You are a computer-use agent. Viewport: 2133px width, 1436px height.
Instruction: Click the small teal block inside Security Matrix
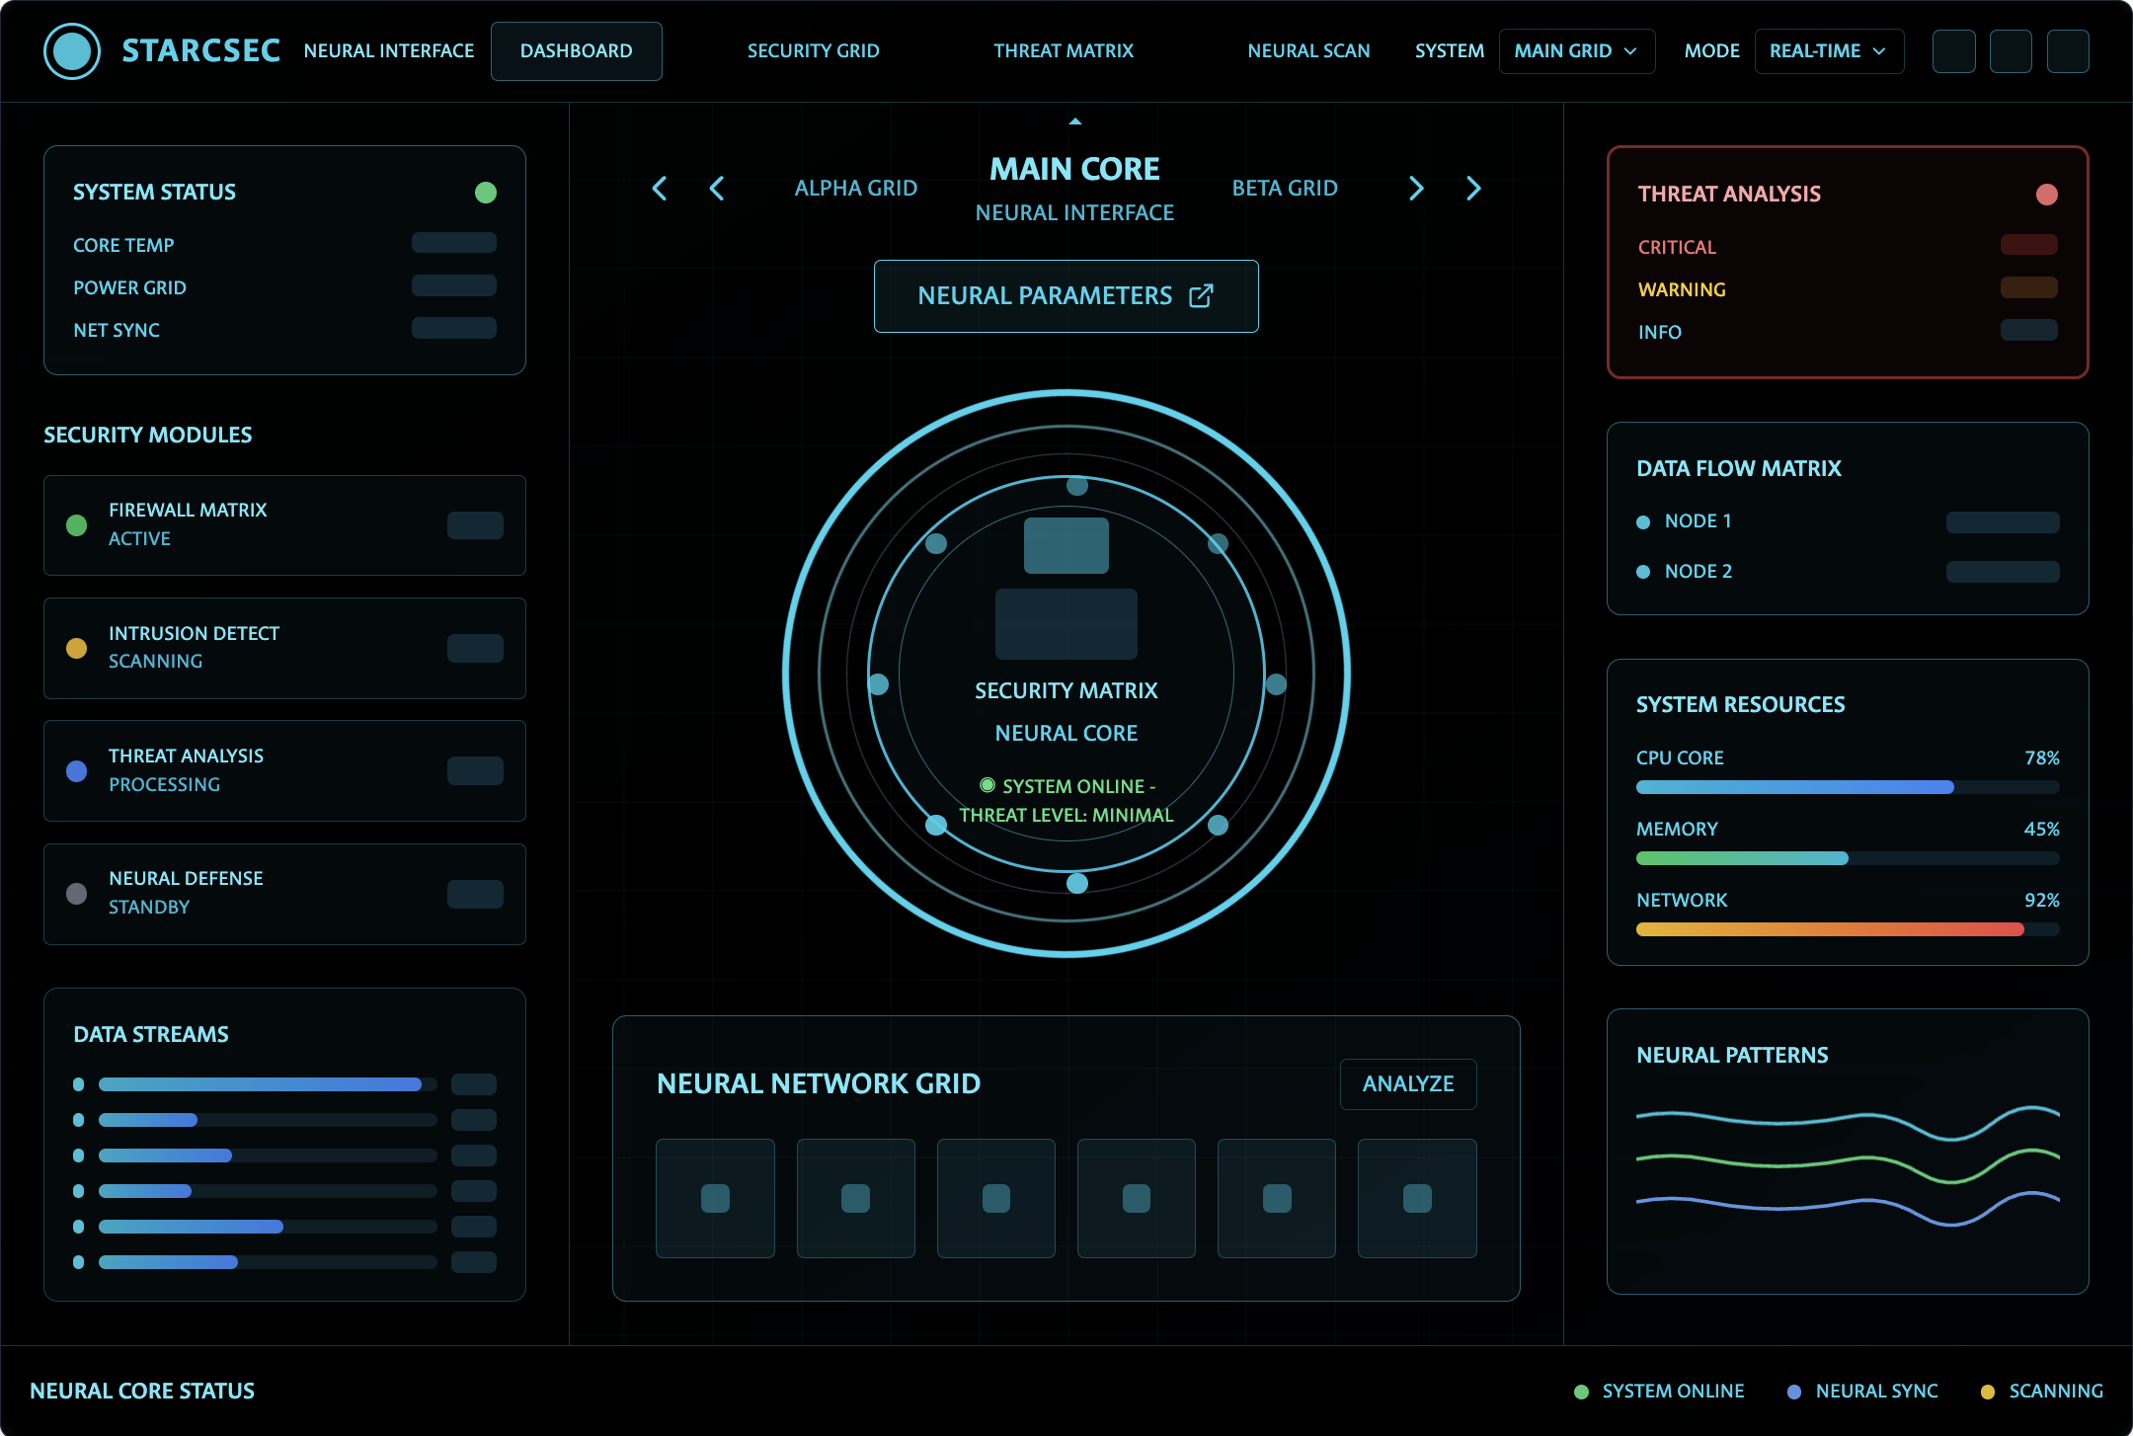1066,545
